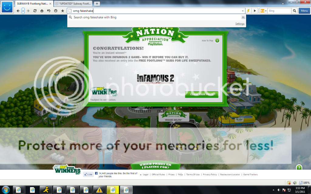This screenshot has width=311, height=194.
Task: Switch to UPDATED Subway Footlong tab
Action: coord(73,4)
